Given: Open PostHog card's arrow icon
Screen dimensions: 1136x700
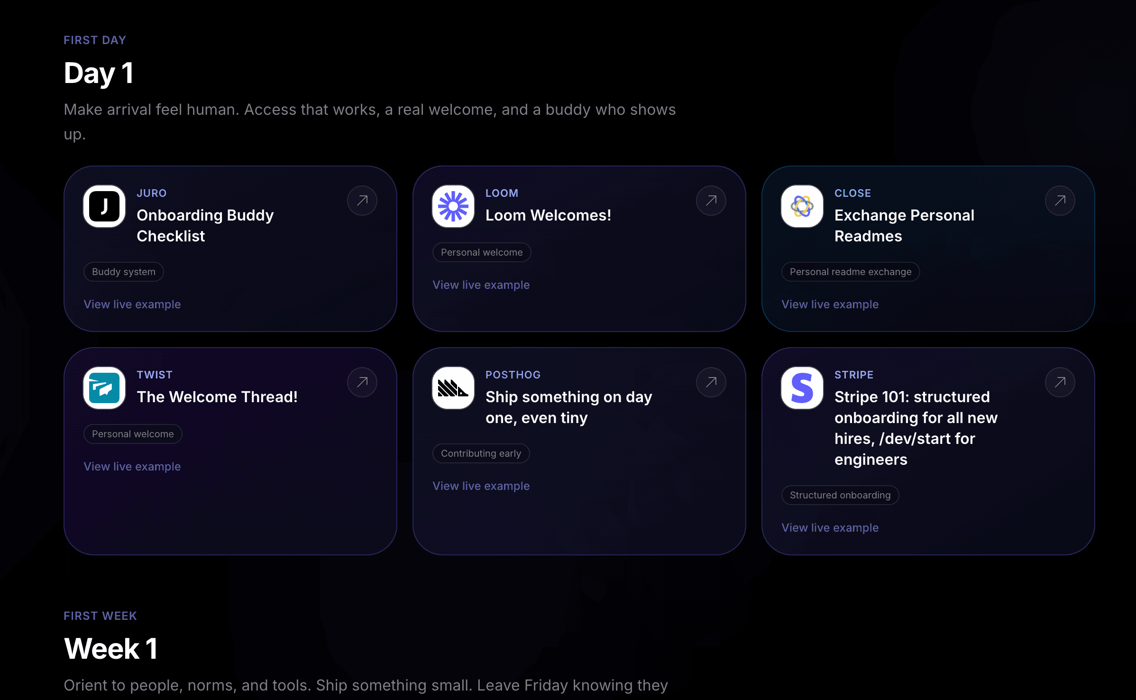Looking at the screenshot, I should [711, 382].
